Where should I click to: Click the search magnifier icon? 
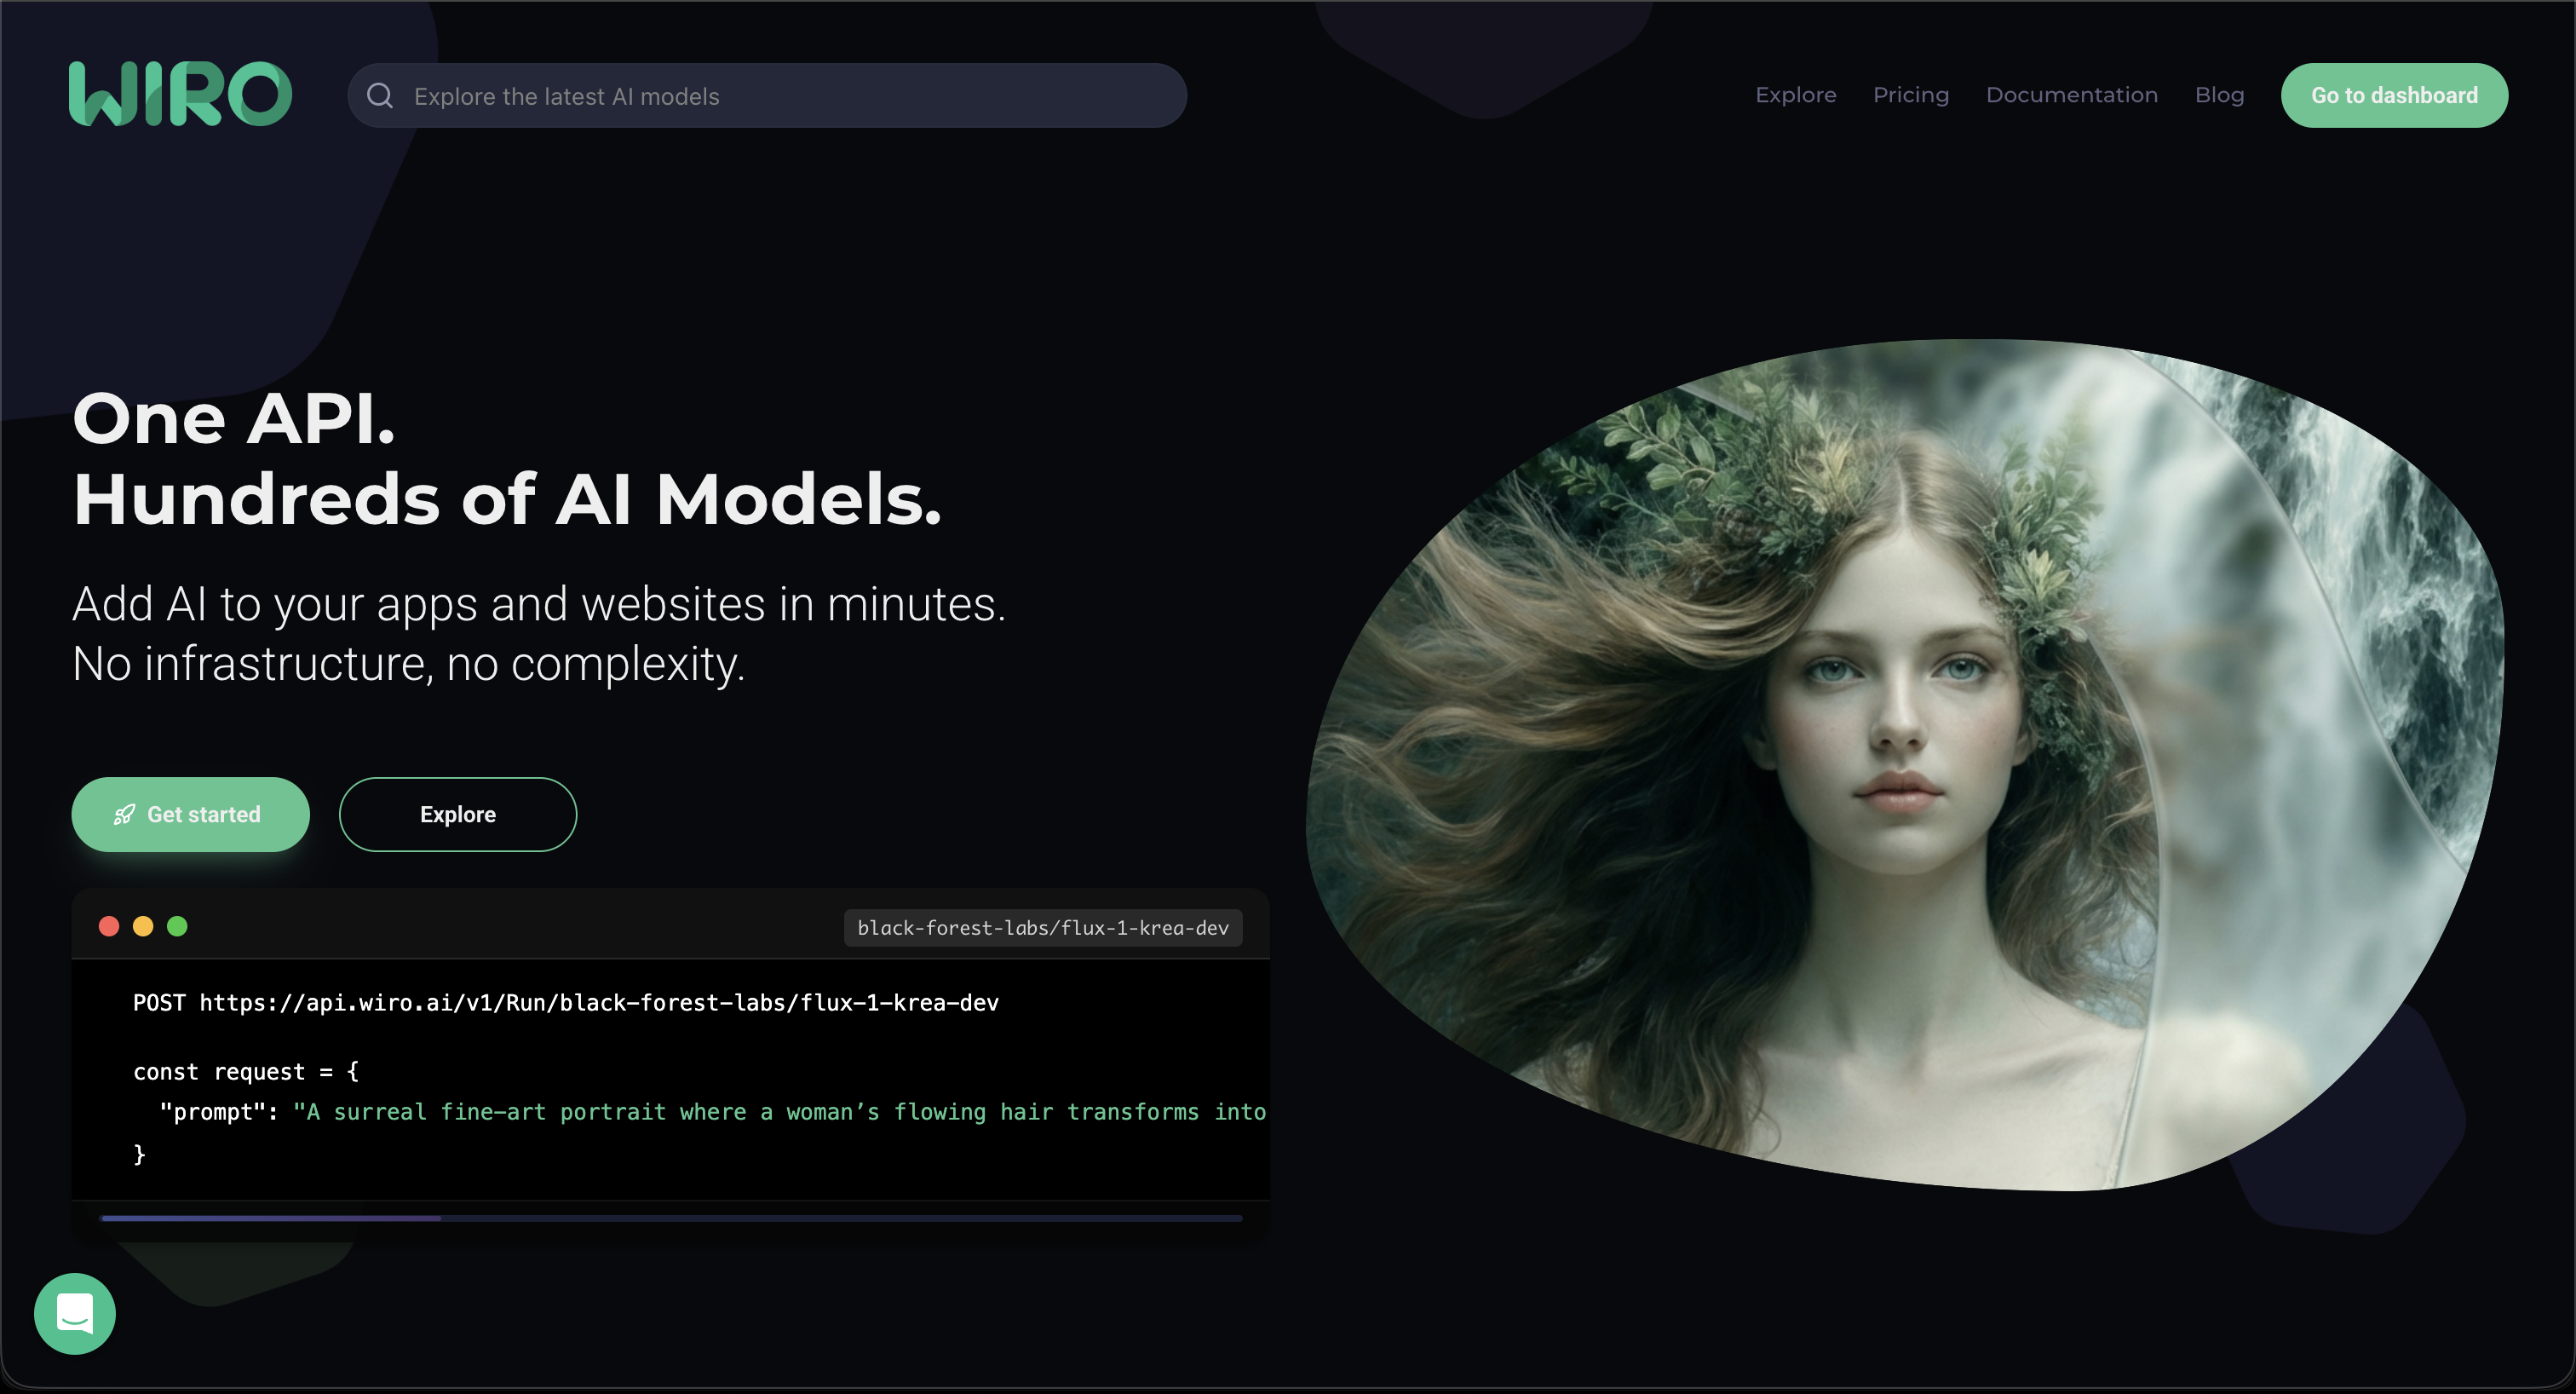point(380,96)
